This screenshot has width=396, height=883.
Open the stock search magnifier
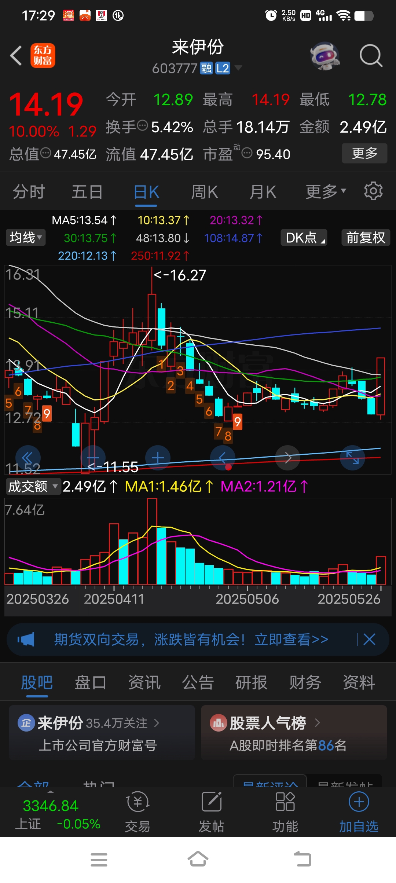(x=371, y=56)
